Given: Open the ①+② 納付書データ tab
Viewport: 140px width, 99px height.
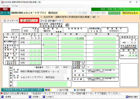Looking at the screenshot, I should click(51, 21).
